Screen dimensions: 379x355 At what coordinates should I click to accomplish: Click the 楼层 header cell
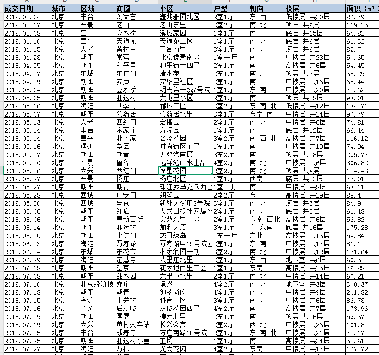click(x=315, y=9)
